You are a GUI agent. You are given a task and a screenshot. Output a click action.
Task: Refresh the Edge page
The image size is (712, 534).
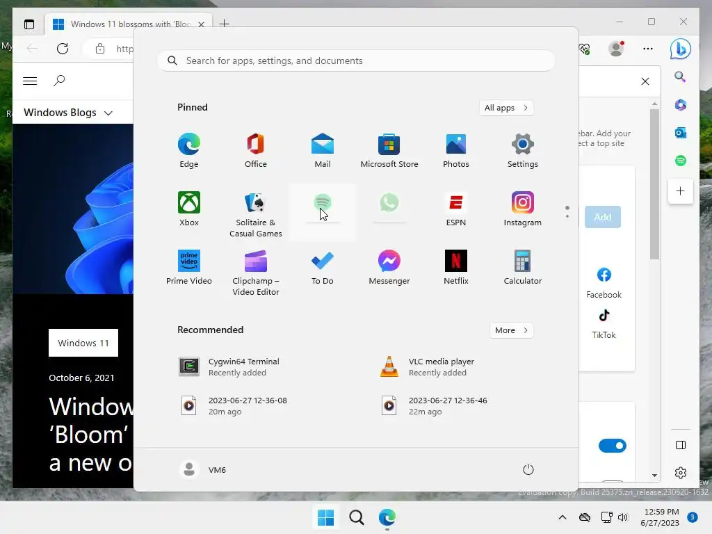pyautogui.click(x=63, y=49)
